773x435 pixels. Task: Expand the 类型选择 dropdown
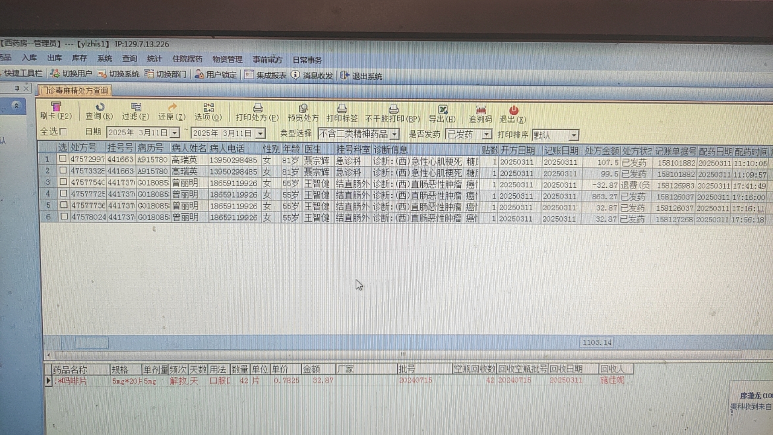tap(395, 134)
